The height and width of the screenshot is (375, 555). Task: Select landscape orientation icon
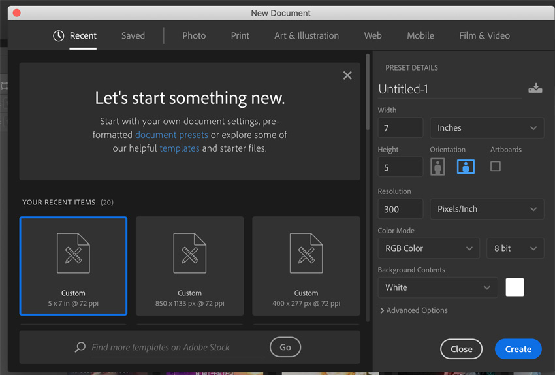click(466, 167)
